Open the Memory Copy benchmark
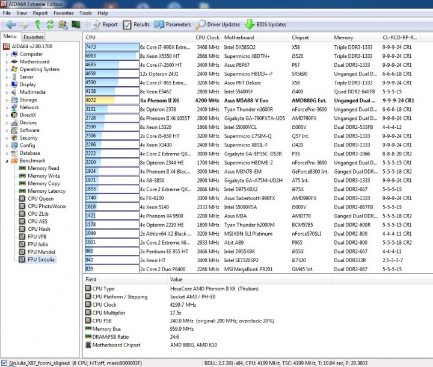 (44, 183)
